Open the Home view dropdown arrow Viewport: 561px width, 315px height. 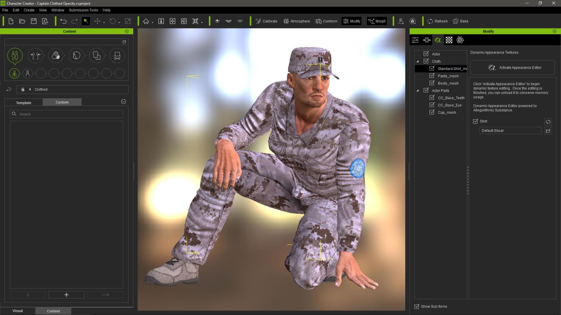point(153,22)
